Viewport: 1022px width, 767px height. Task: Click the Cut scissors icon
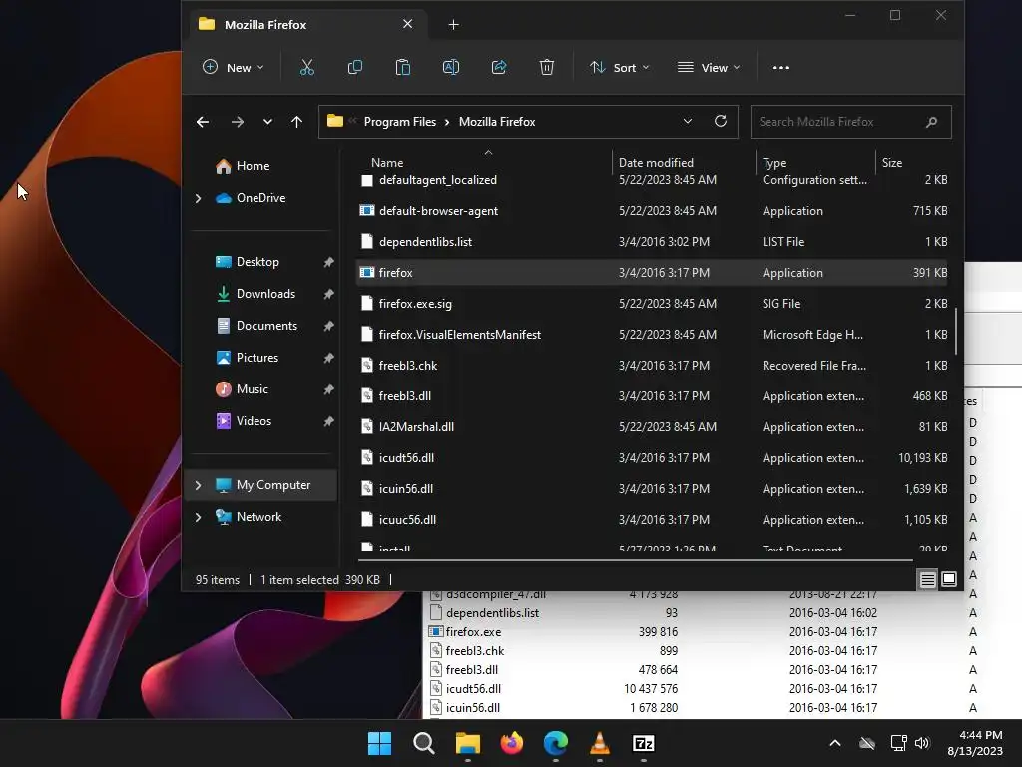(x=307, y=67)
